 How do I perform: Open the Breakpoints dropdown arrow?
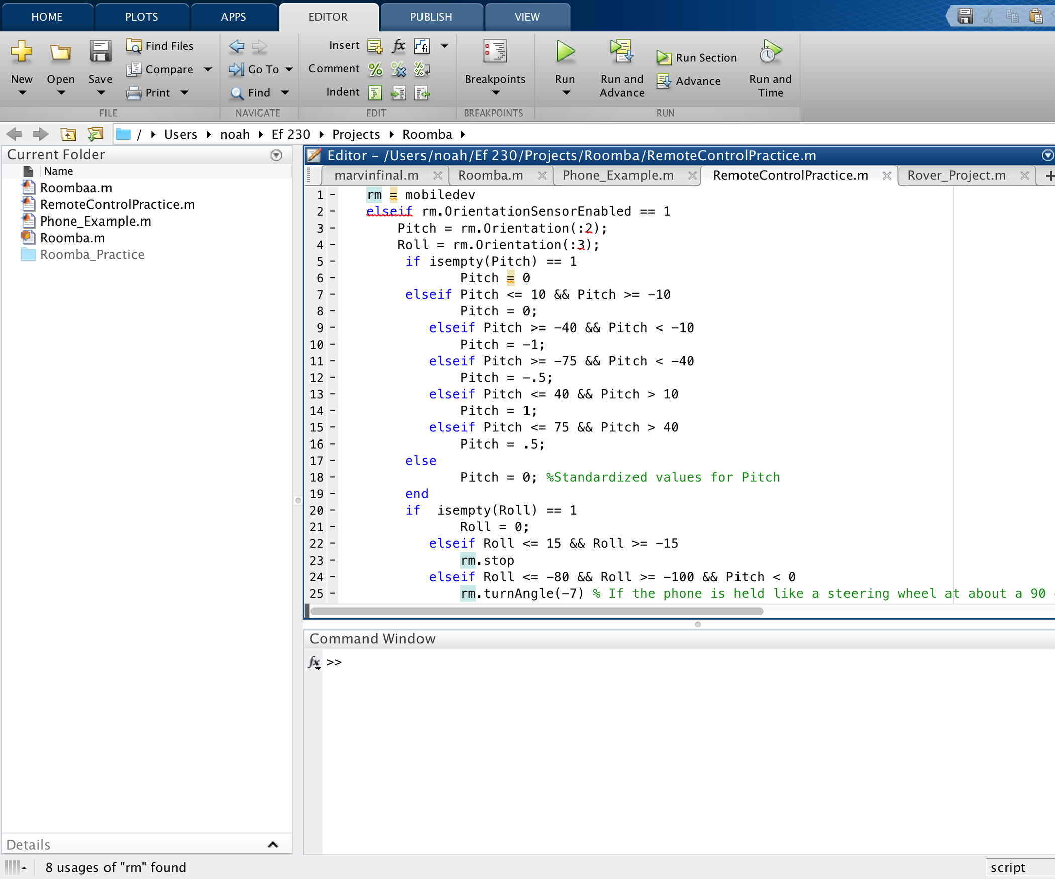tap(495, 93)
